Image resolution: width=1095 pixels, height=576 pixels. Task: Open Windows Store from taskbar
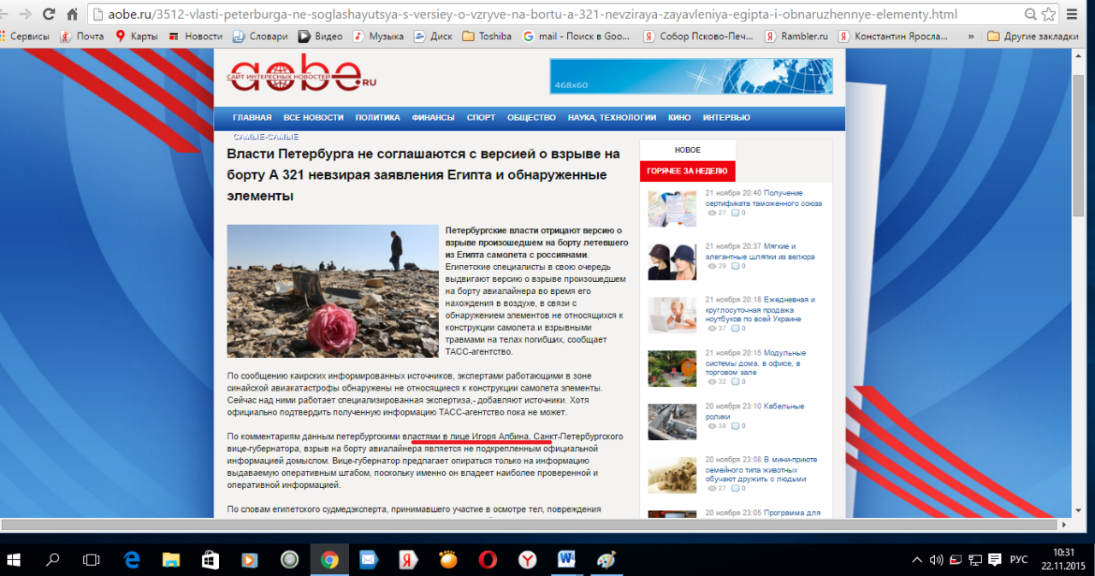pos(210,560)
